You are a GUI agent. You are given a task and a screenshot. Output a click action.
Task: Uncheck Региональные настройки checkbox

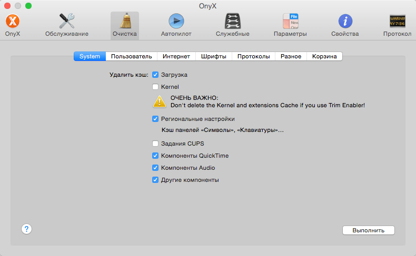point(155,119)
